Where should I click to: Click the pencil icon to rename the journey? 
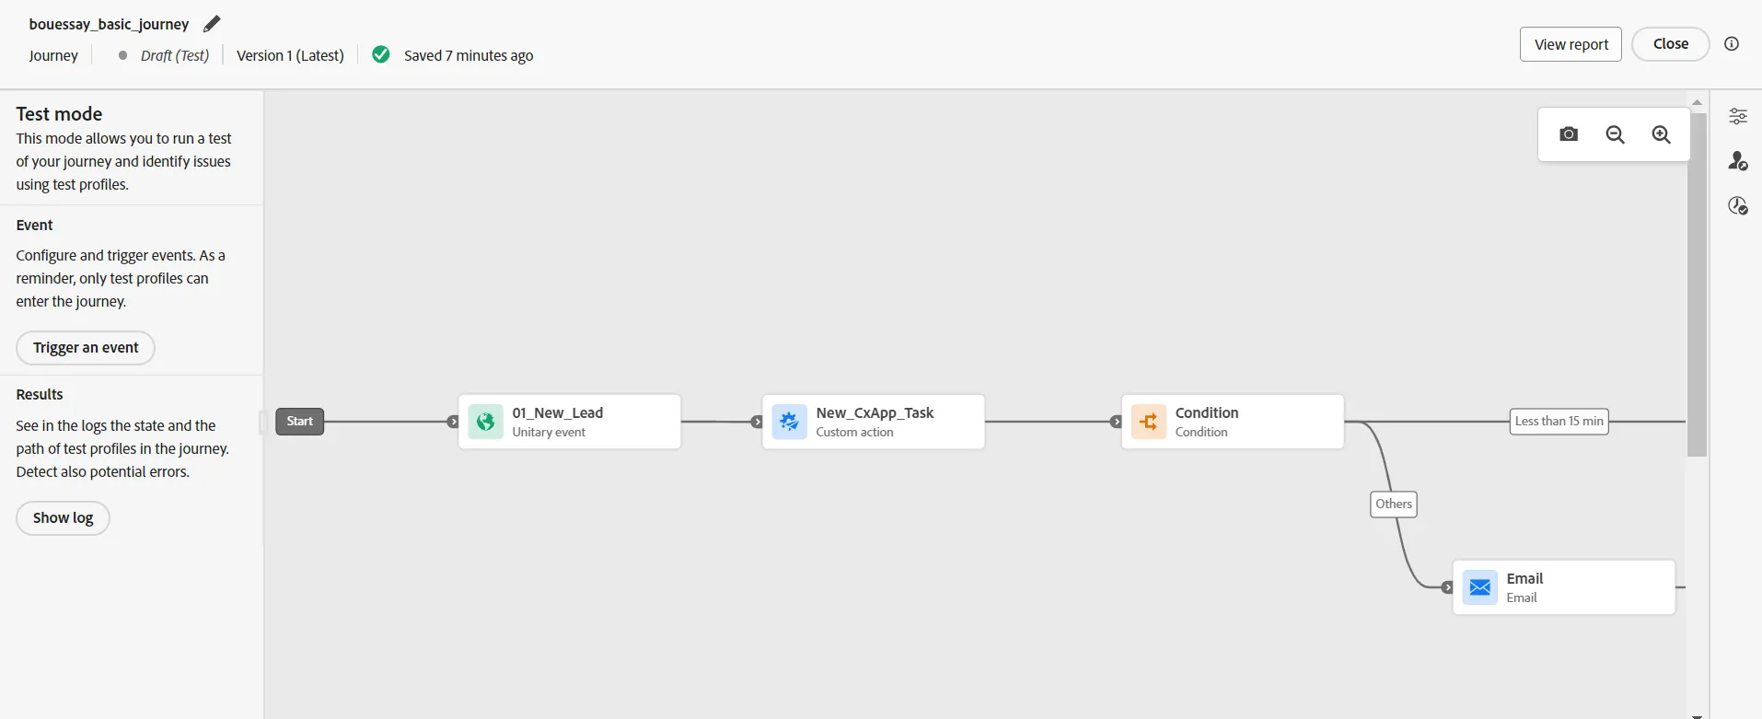212,24
